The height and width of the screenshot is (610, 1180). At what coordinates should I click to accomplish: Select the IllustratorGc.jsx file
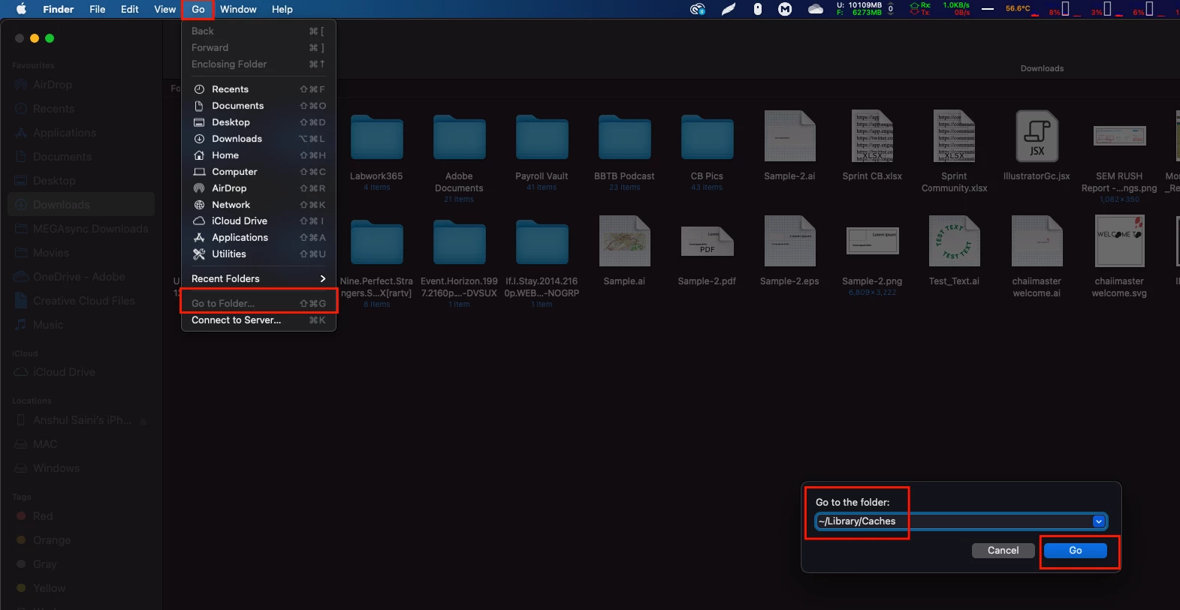(1037, 144)
